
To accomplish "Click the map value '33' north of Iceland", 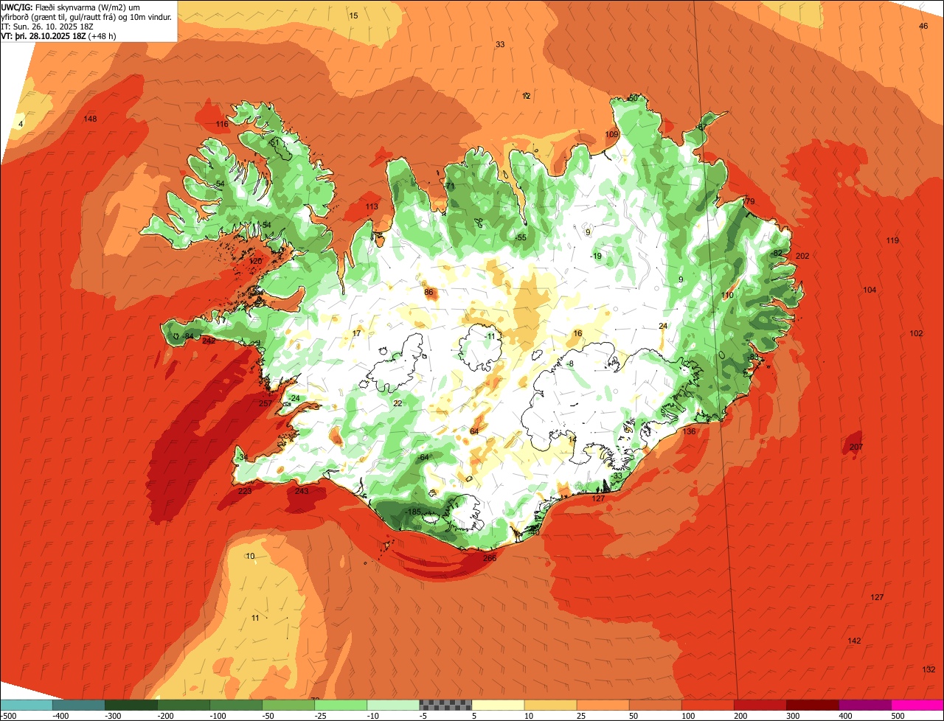I will (500, 44).
